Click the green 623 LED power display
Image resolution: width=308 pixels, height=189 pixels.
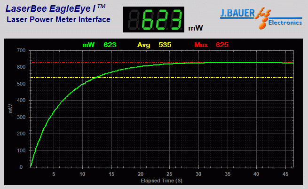click(x=154, y=19)
